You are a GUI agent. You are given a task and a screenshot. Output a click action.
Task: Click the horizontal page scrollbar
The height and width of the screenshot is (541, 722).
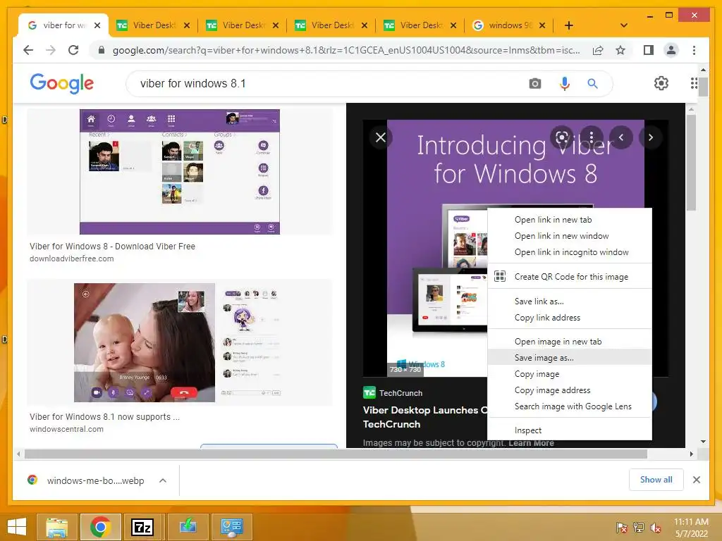(x=336, y=454)
